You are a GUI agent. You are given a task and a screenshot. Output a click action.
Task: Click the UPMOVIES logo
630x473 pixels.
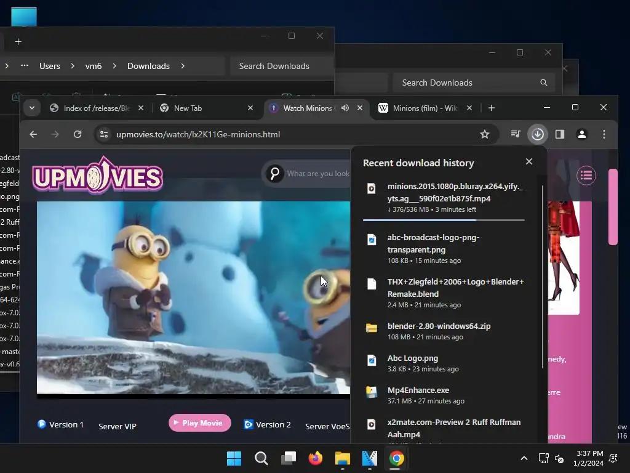tap(97, 176)
